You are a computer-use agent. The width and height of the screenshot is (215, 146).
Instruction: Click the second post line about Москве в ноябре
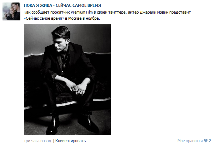click(62, 18)
